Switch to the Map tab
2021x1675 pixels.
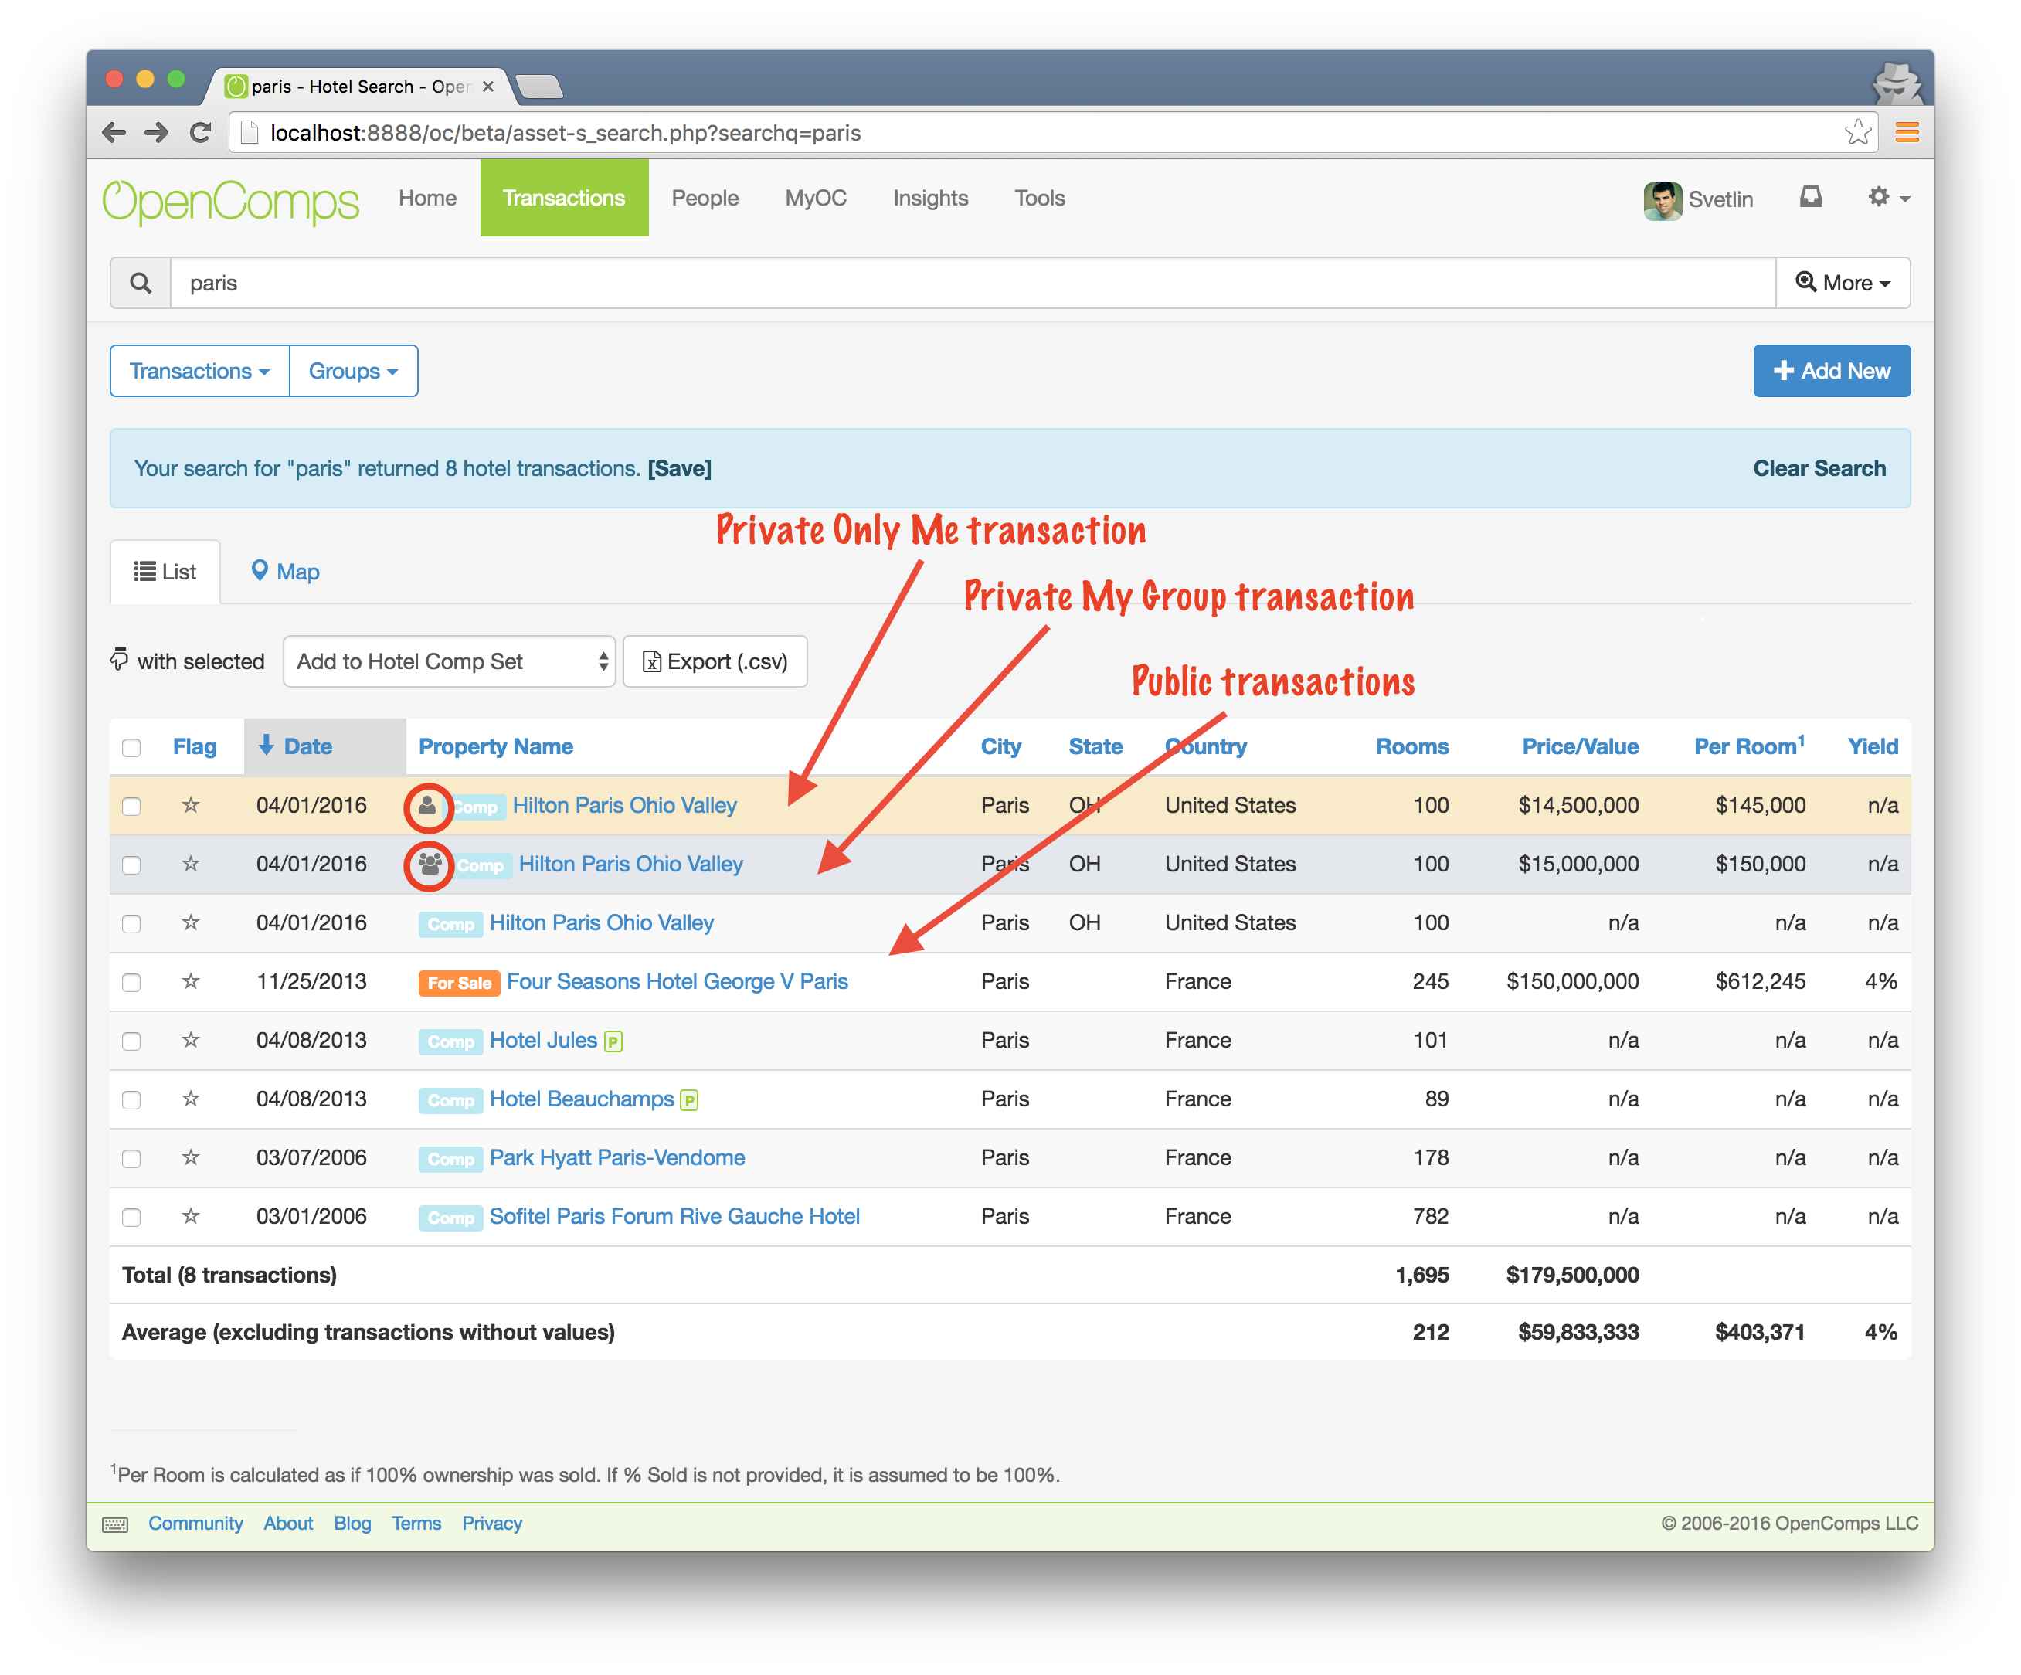click(x=285, y=572)
